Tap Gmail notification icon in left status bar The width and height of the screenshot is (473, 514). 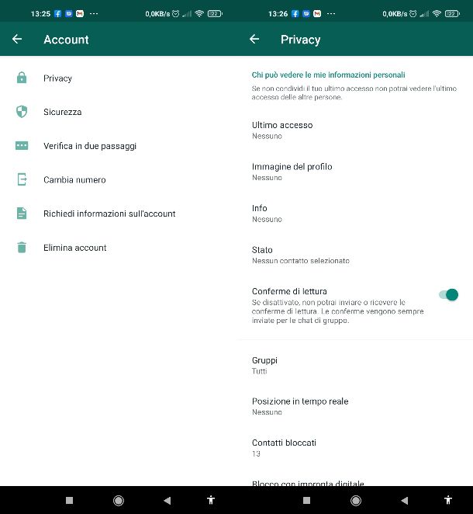[80, 14]
